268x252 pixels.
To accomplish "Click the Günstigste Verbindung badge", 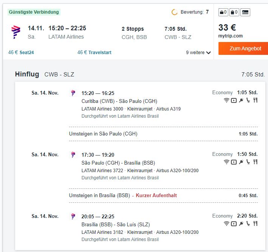I will [x=34, y=12].
